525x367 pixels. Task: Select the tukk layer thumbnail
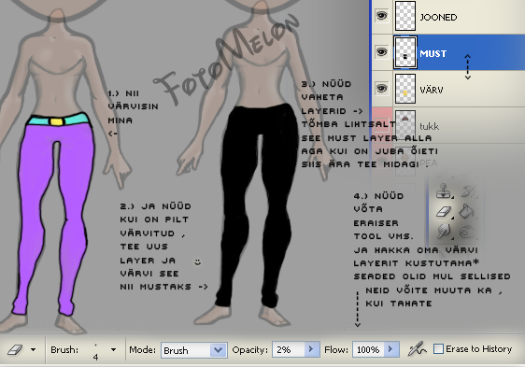point(405,125)
